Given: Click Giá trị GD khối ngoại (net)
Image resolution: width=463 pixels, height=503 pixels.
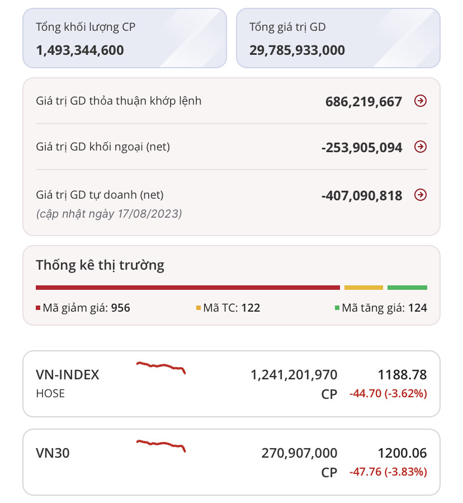Looking at the screenshot, I should coord(103,147).
